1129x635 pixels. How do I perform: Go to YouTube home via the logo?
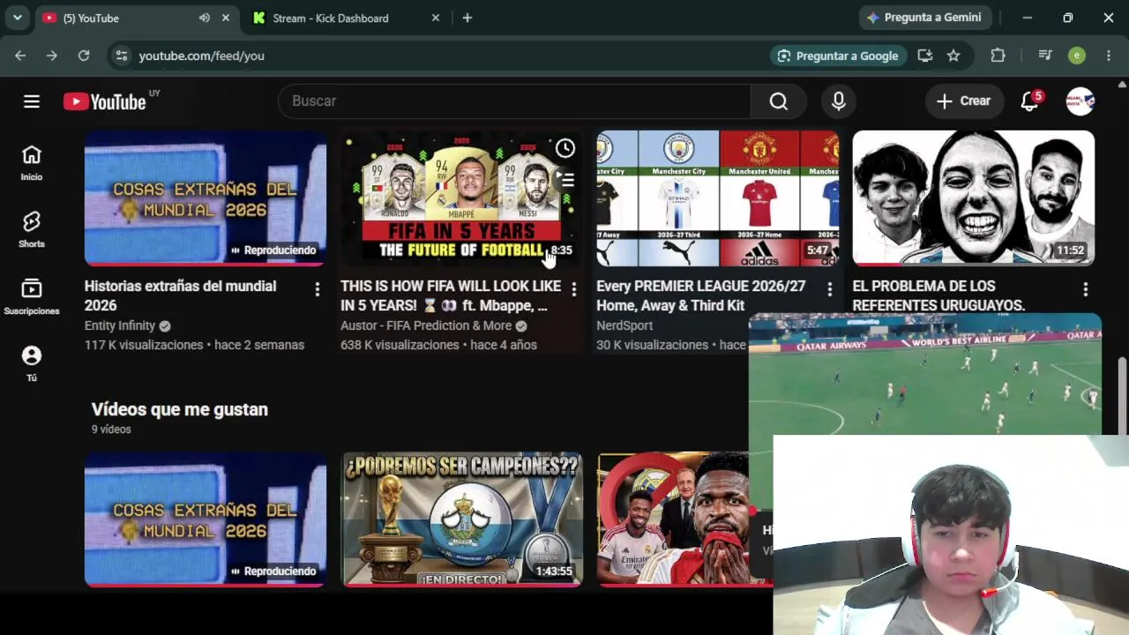(104, 101)
